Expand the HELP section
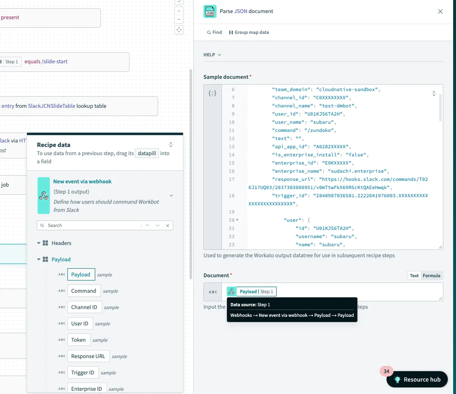This screenshot has height=394, width=456. pos(212,55)
